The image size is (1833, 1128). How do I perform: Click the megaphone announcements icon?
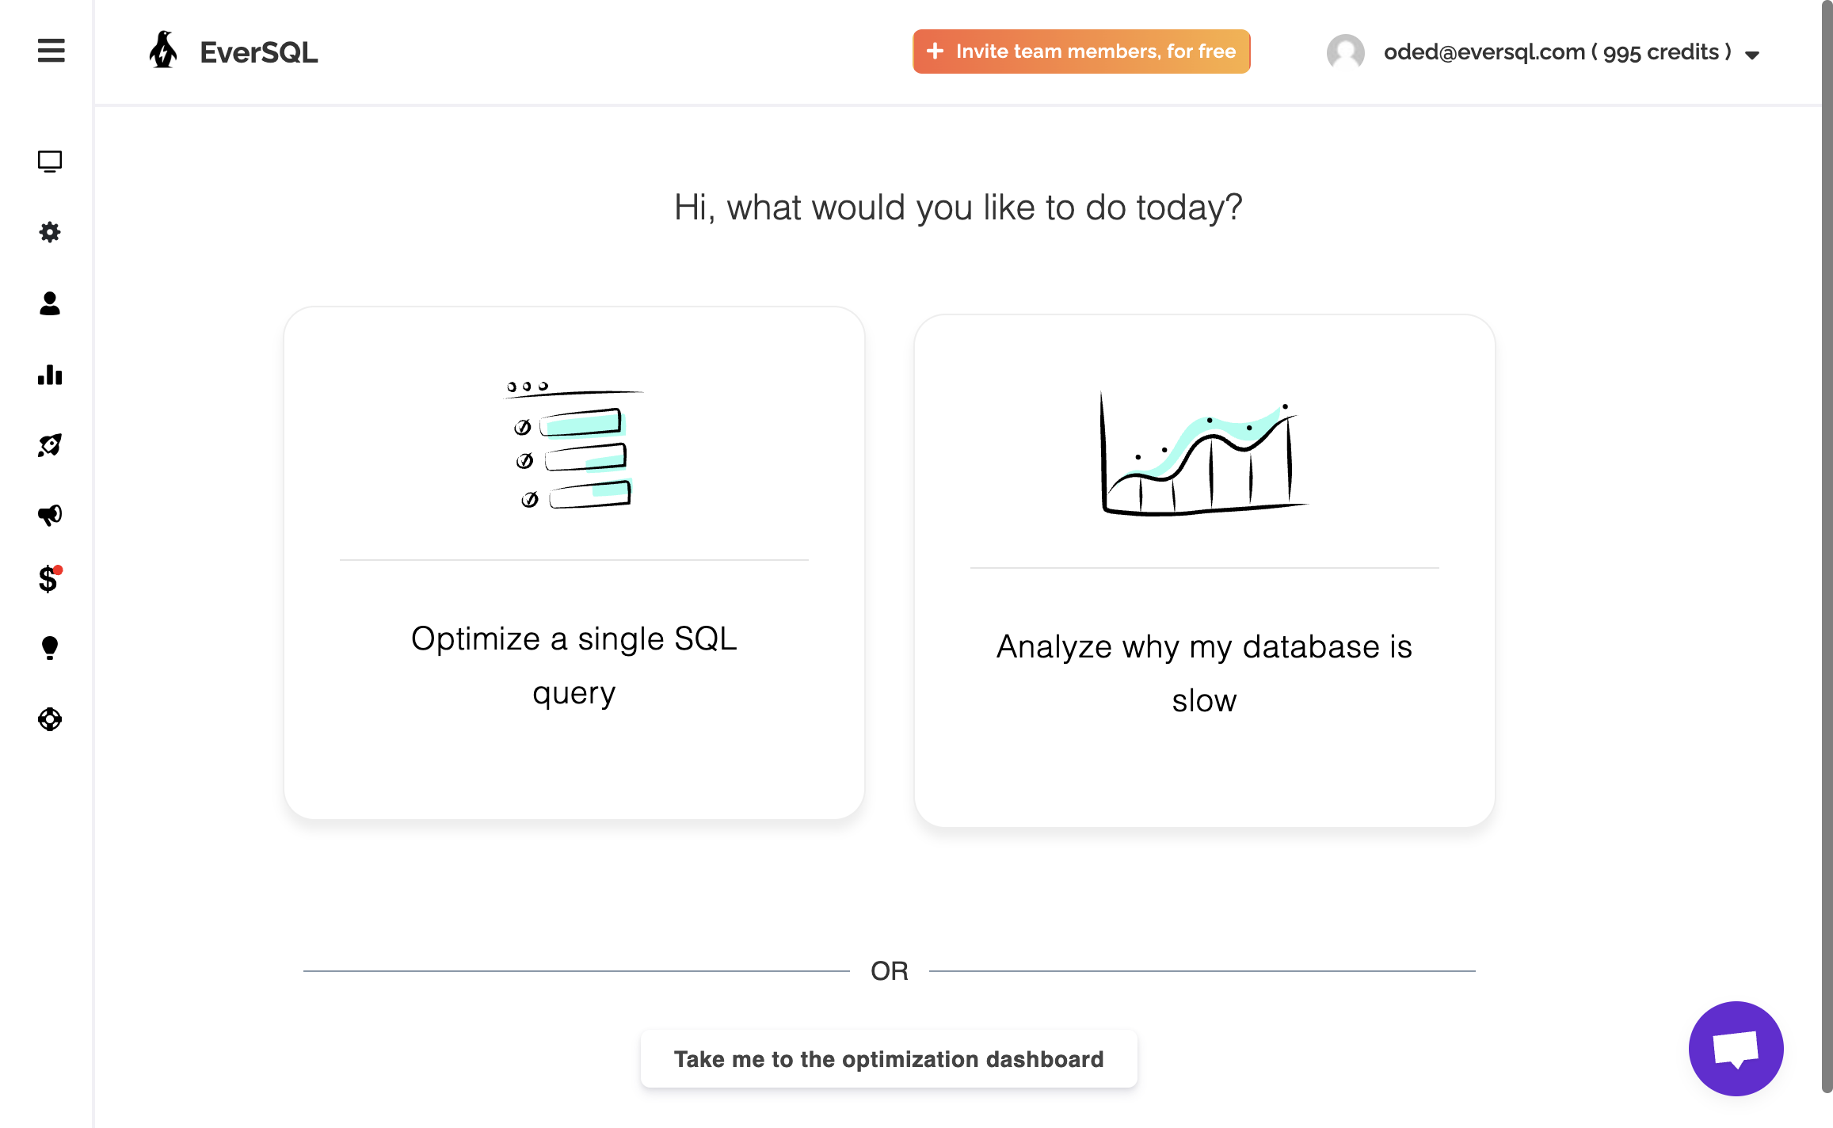pyautogui.click(x=50, y=515)
